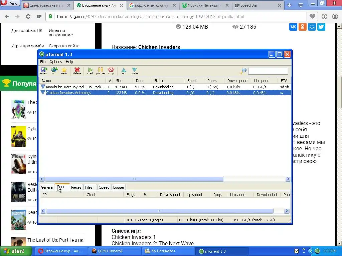Image resolution: width=342 pixels, height=256 pixels.
Task: Sort torrents by Name column header
Action: point(72,81)
